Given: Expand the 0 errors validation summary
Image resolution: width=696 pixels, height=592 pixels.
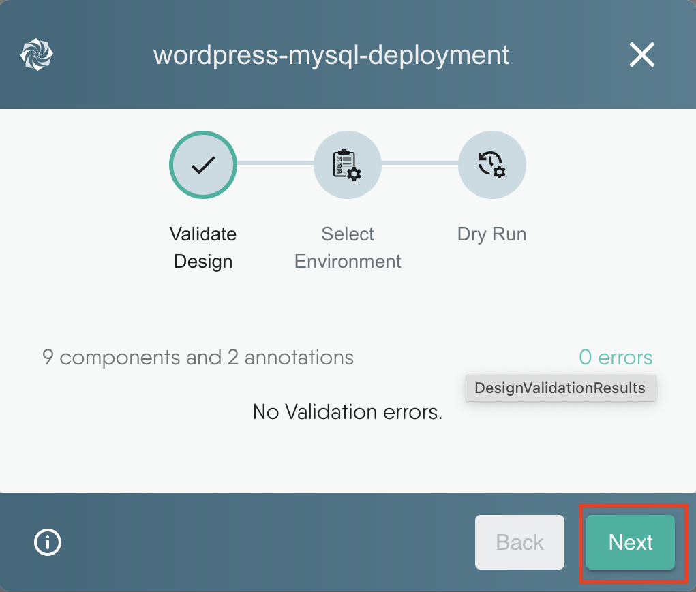Looking at the screenshot, I should point(615,357).
